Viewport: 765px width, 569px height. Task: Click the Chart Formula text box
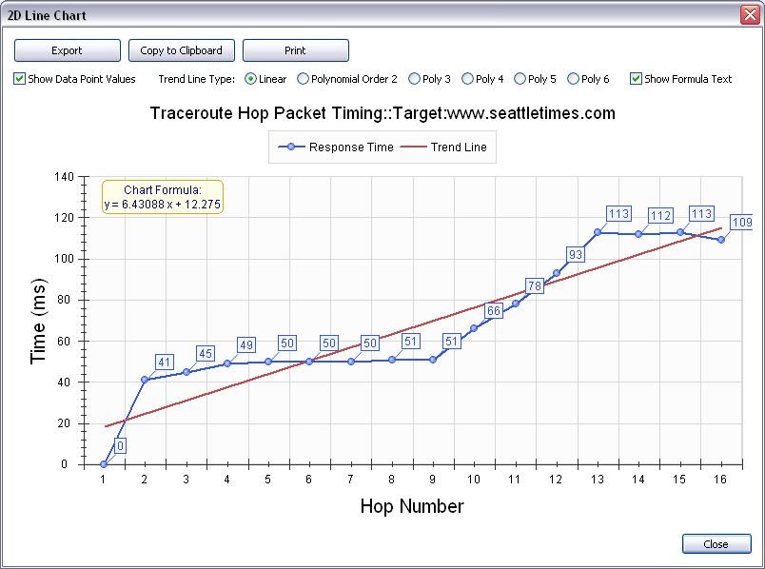(163, 197)
